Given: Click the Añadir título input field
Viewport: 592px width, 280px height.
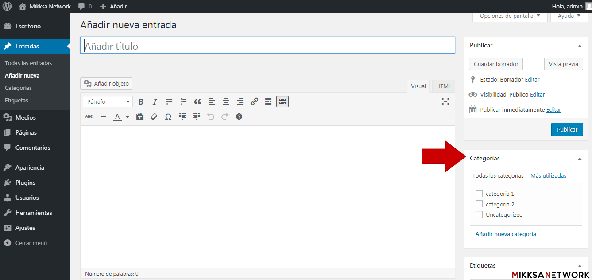Looking at the screenshot, I should (267, 46).
